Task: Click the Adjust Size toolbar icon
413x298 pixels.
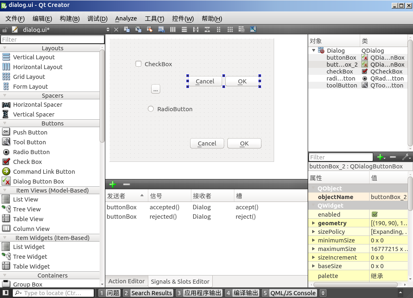Action: pos(253,29)
